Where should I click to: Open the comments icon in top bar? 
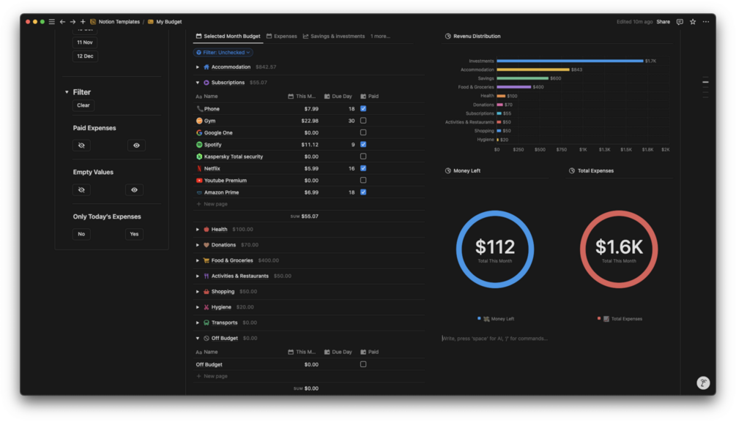click(680, 21)
